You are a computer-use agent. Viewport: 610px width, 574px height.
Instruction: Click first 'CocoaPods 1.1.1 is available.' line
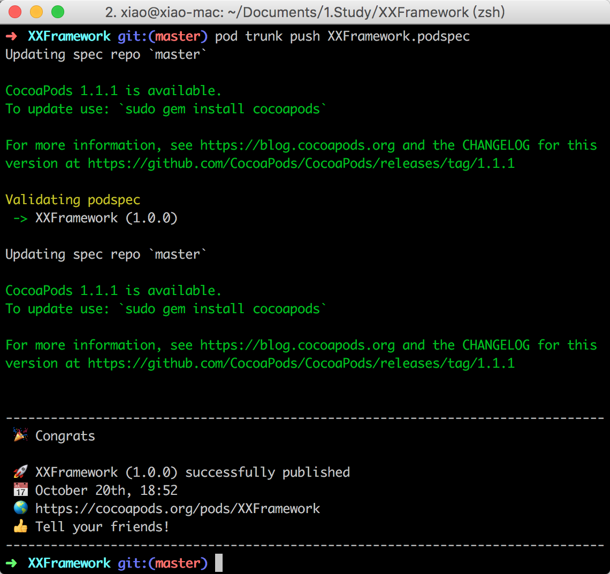point(113,90)
